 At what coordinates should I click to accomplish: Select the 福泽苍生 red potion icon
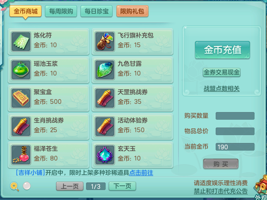[21, 155]
